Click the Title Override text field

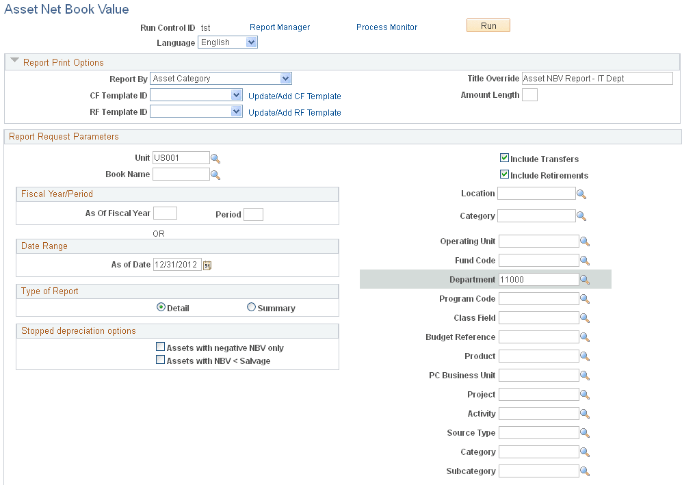[x=596, y=78]
